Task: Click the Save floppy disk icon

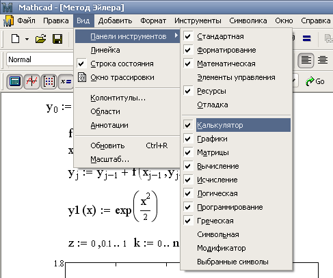Action: (x=57, y=39)
